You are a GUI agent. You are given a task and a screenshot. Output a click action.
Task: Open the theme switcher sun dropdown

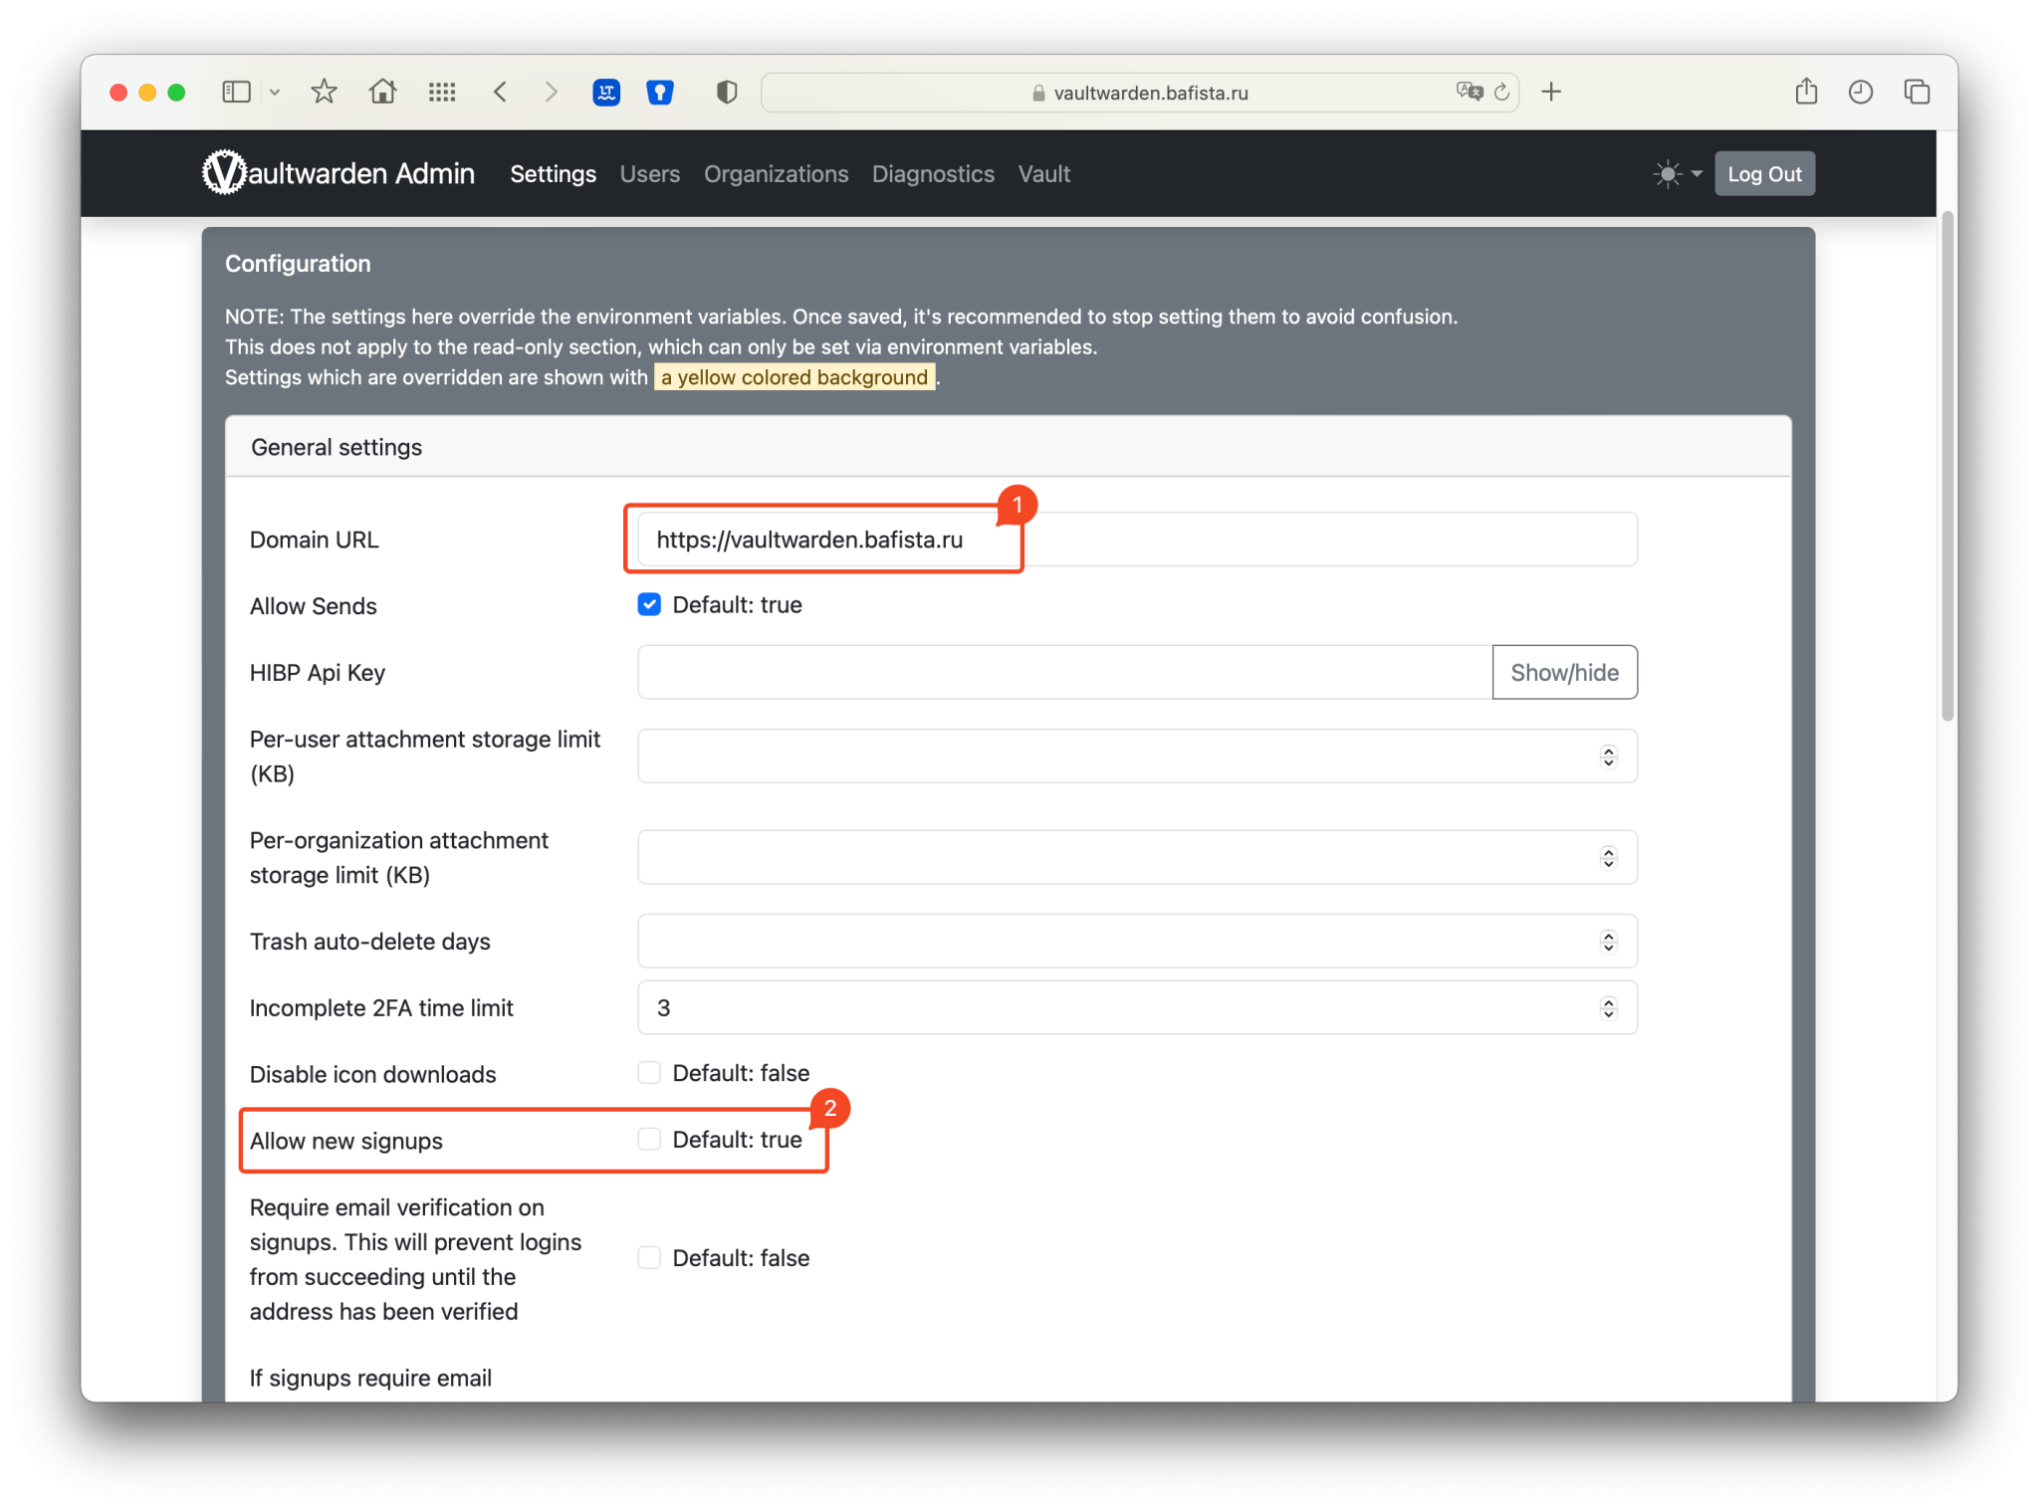coord(1678,174)
